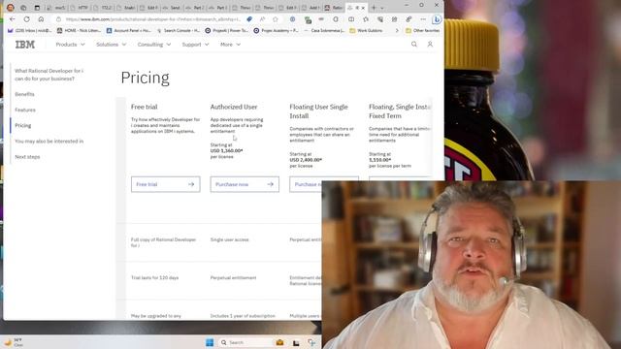Image resolution: width=621 pixels, height=349 pixels.
Task: Close the active IBM tab
Action: click(x=363, y=8)
